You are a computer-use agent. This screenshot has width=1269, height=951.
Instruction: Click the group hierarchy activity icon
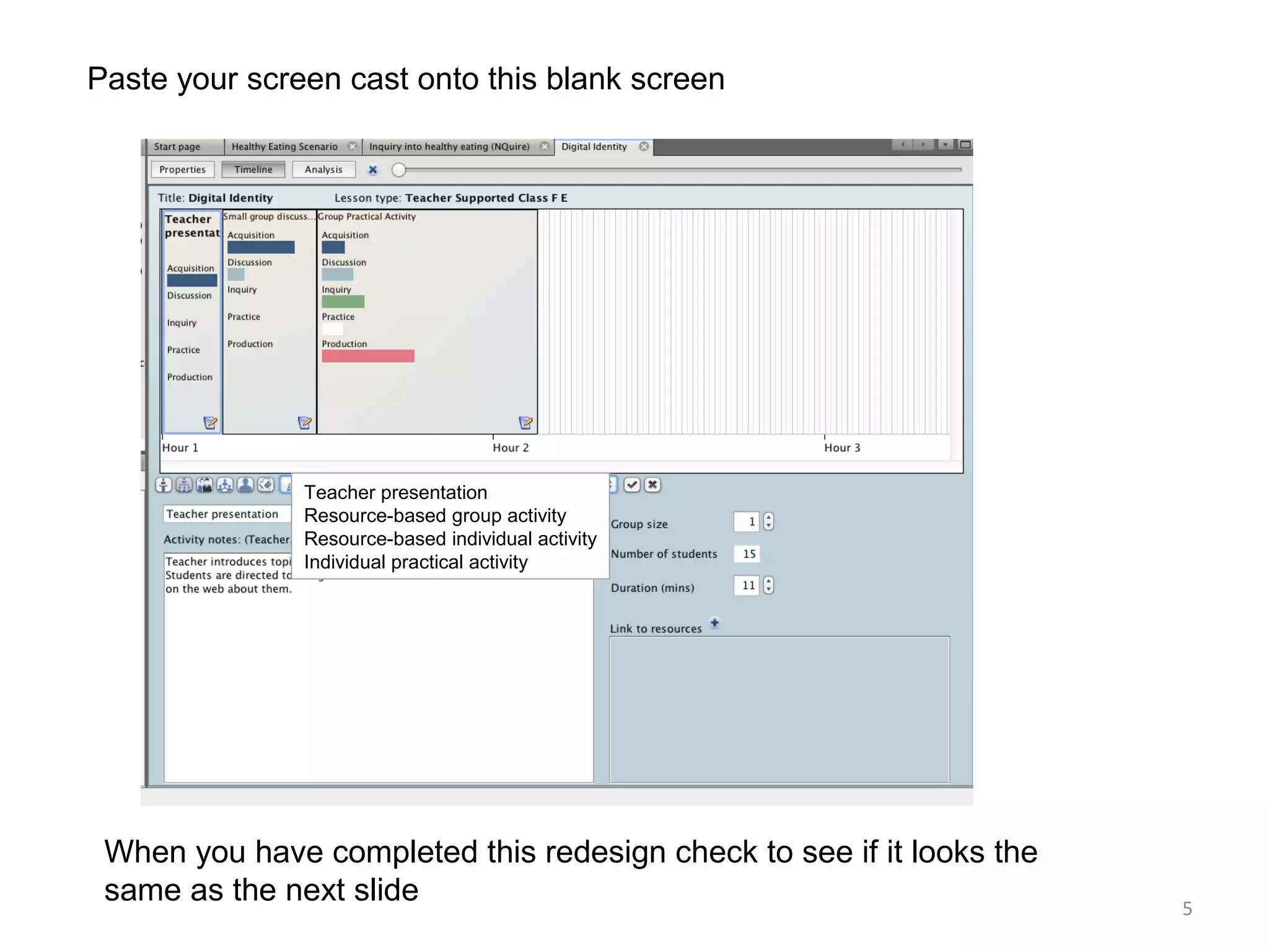click(x=225, y=485)
